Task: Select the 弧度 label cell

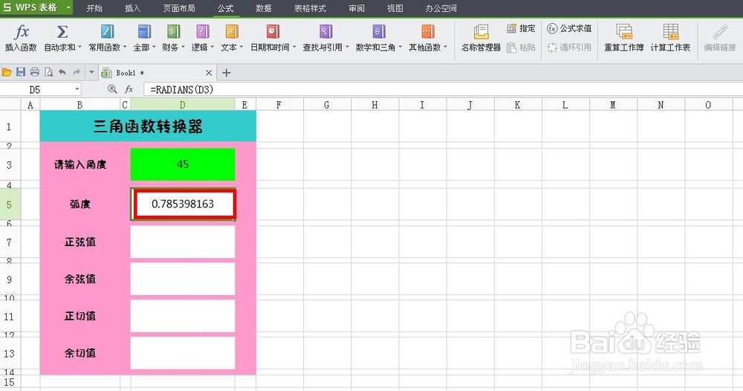Action: (x=80, y=204)
